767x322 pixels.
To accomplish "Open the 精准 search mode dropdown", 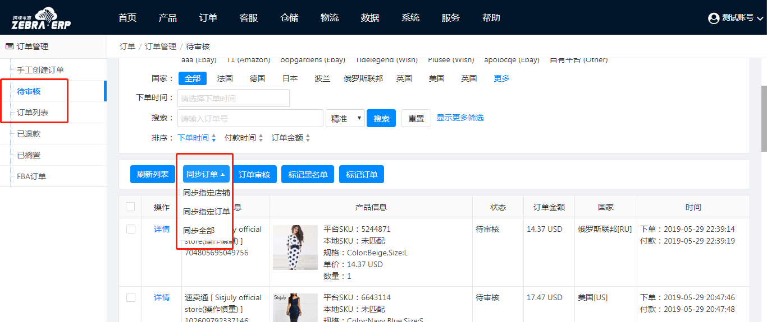I will click(345, 118).
